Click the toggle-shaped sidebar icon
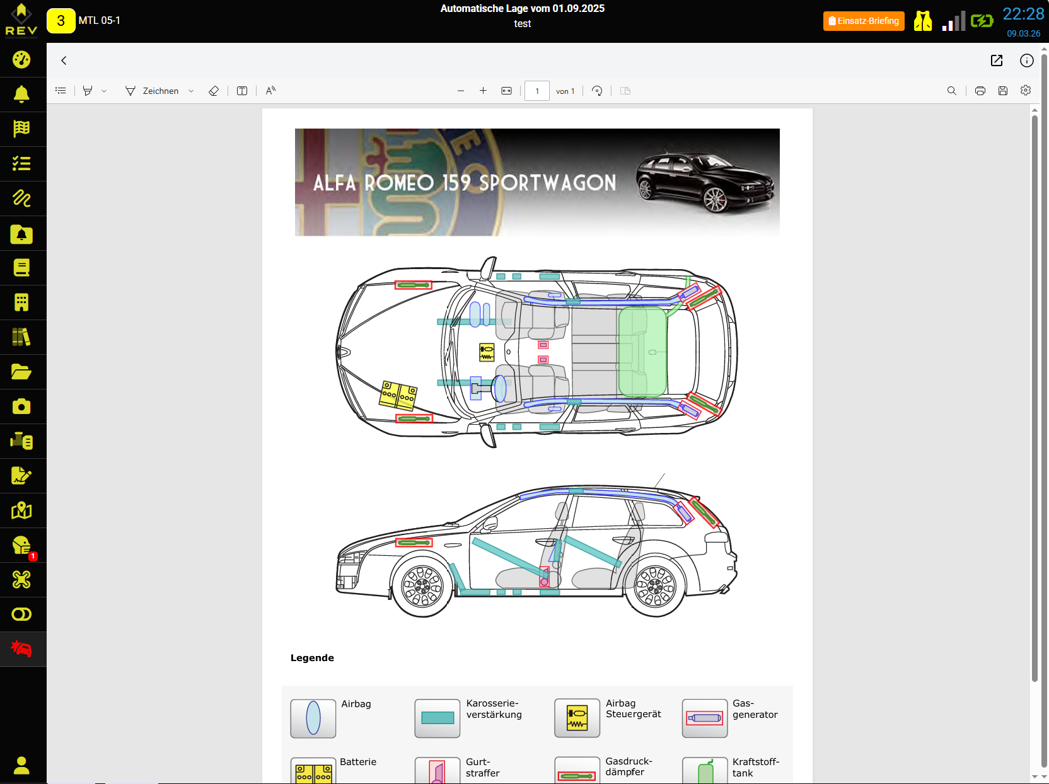The width and height of the screenshot is (1049, 784). click(x=21, y=614)
